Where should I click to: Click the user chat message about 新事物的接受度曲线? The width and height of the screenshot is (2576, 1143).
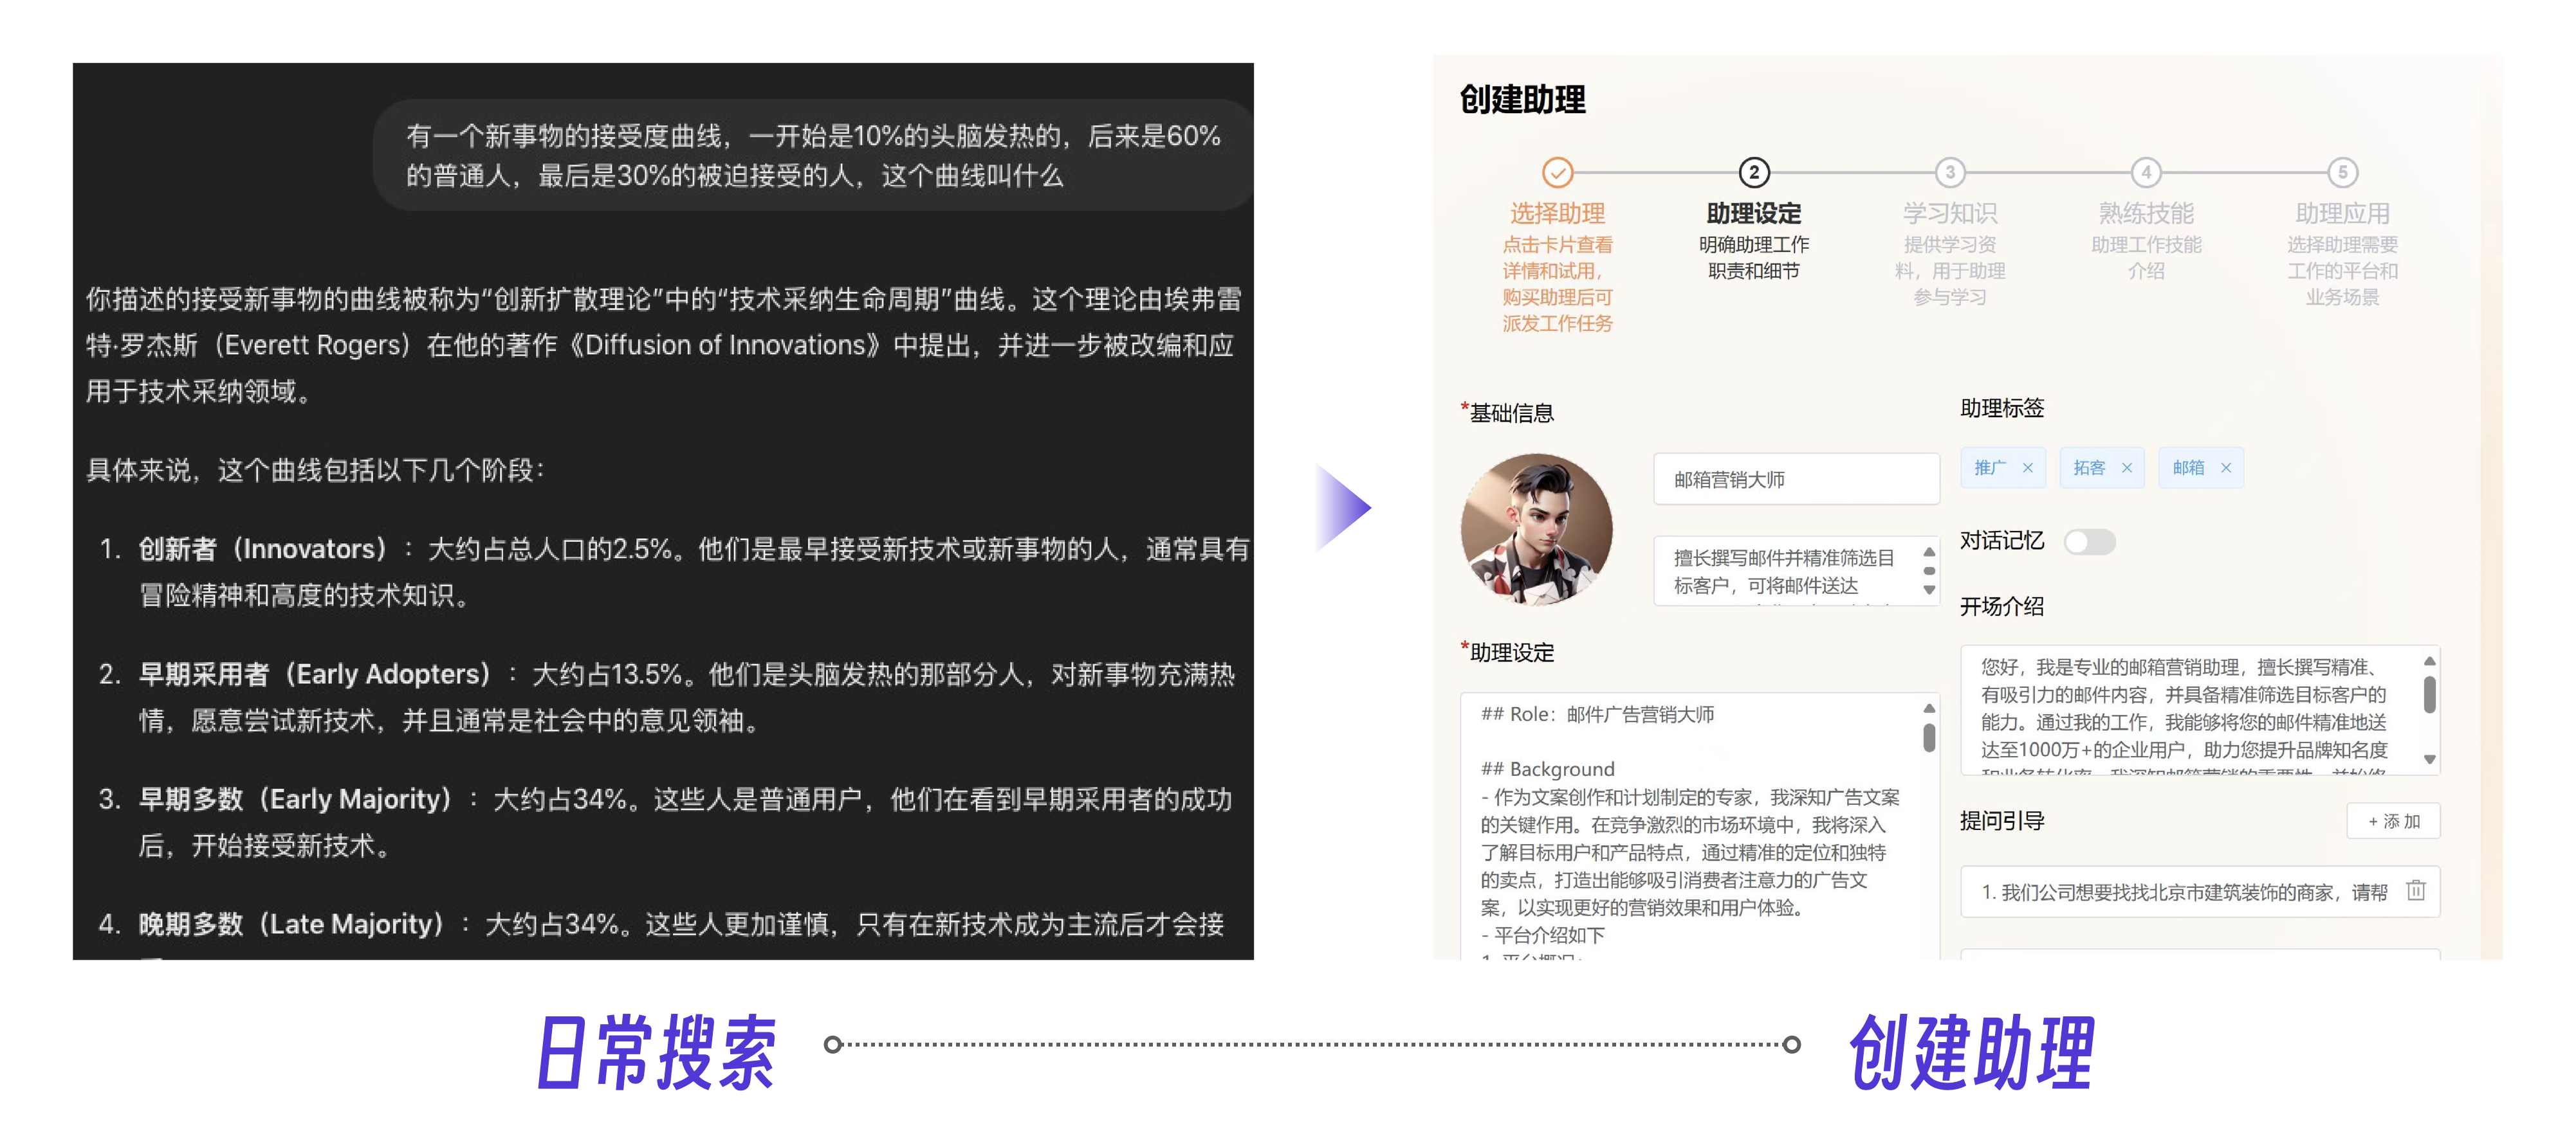point(813,155)
